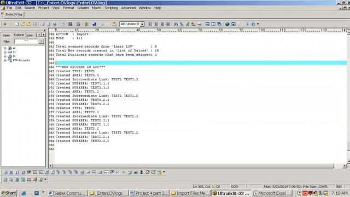Screen dimensions: 350x197
Task: Click the Paste clipboard icon
Action: click(114, 24)
